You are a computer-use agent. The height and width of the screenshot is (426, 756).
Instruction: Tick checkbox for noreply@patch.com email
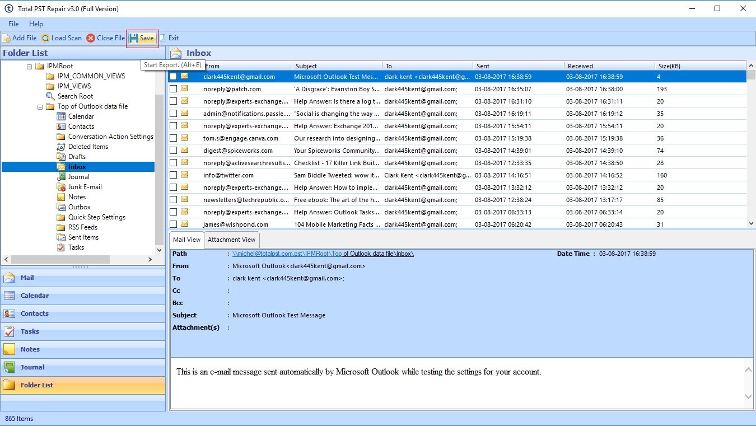pos(174,89)
